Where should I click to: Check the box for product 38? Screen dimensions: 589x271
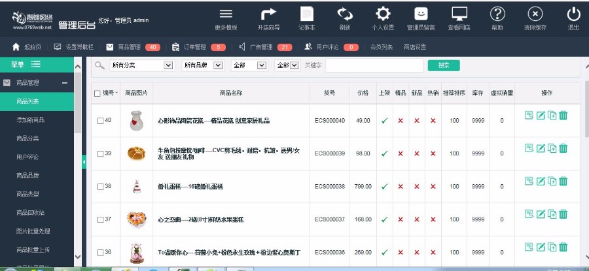[100, 187]
